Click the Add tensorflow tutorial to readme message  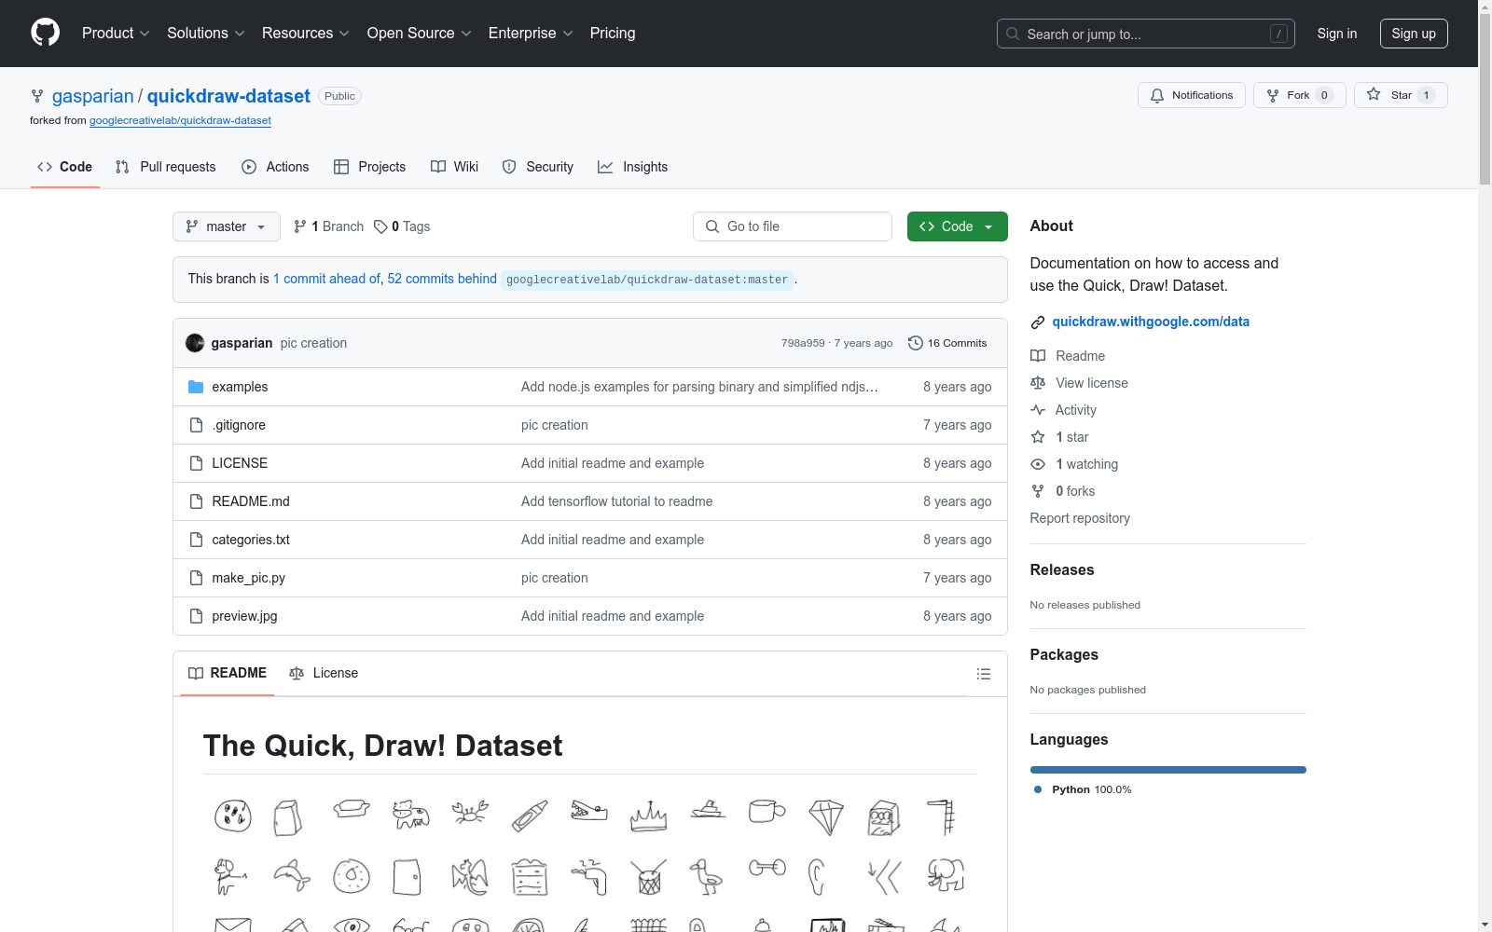coord(616,501)
